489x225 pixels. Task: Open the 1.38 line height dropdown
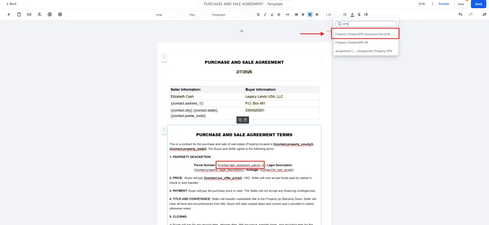tap(330, 14)
